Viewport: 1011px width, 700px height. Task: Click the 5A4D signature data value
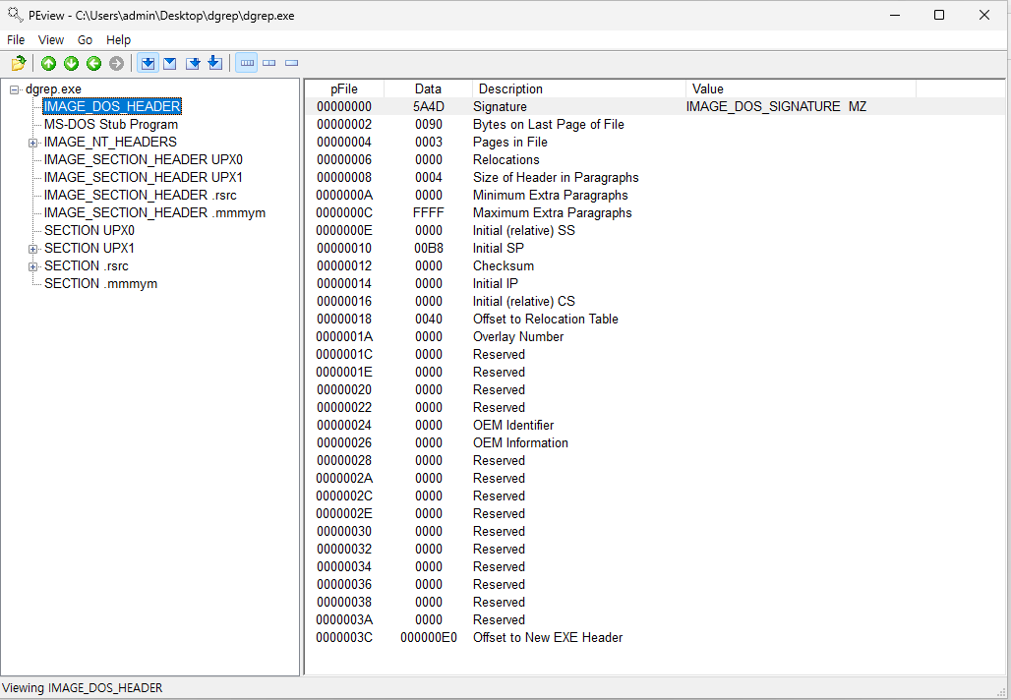(428, 107)
